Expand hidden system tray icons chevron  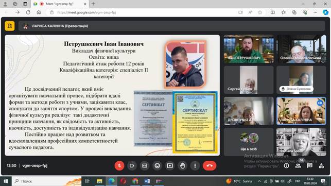point(259,181)
